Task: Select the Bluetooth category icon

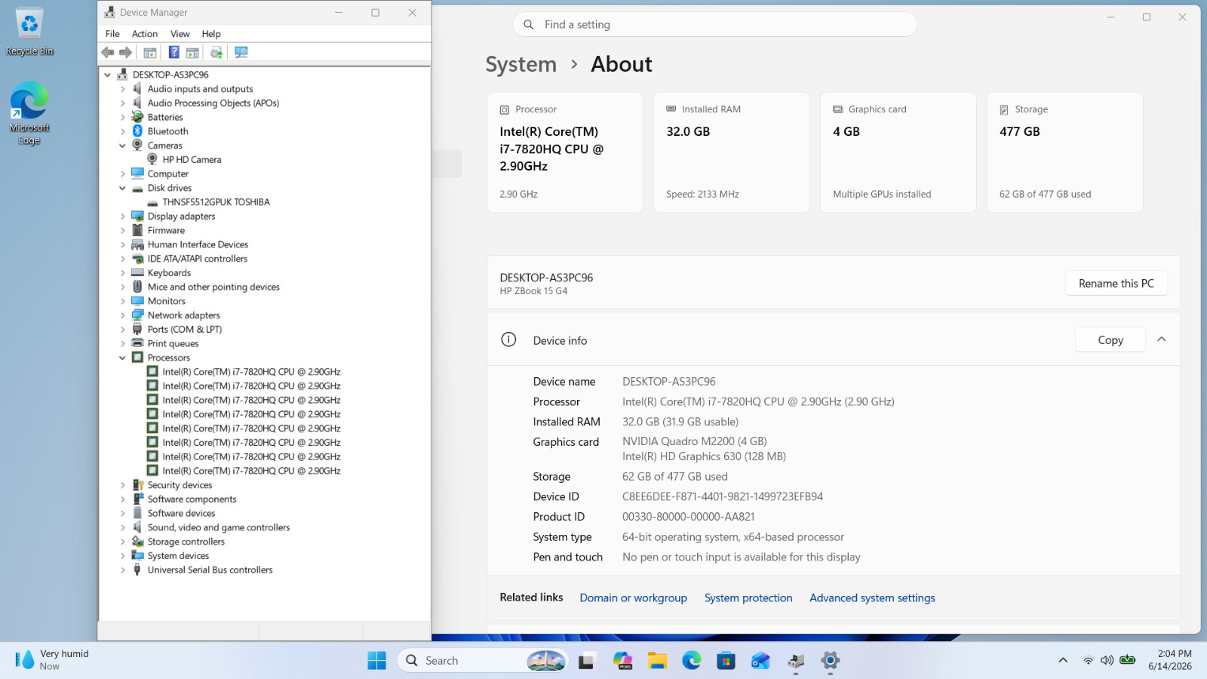Action: tap(137, 131)
